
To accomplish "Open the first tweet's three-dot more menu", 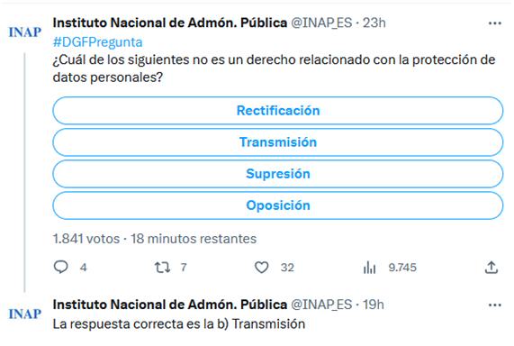I will pyautogui.click(x=495, y=23).
